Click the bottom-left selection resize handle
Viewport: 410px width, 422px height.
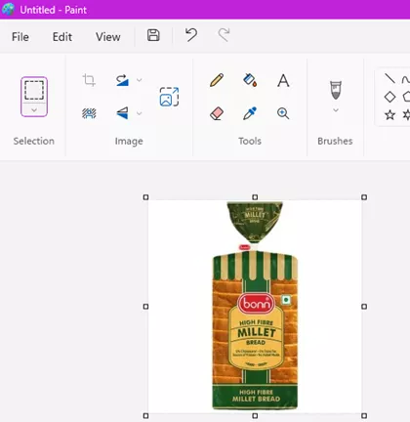tap(145, 416)
